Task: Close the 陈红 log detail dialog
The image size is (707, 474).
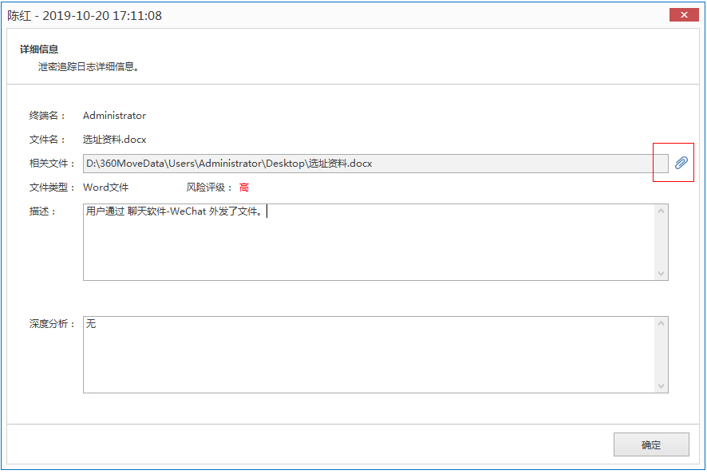Action: (684, 15)
